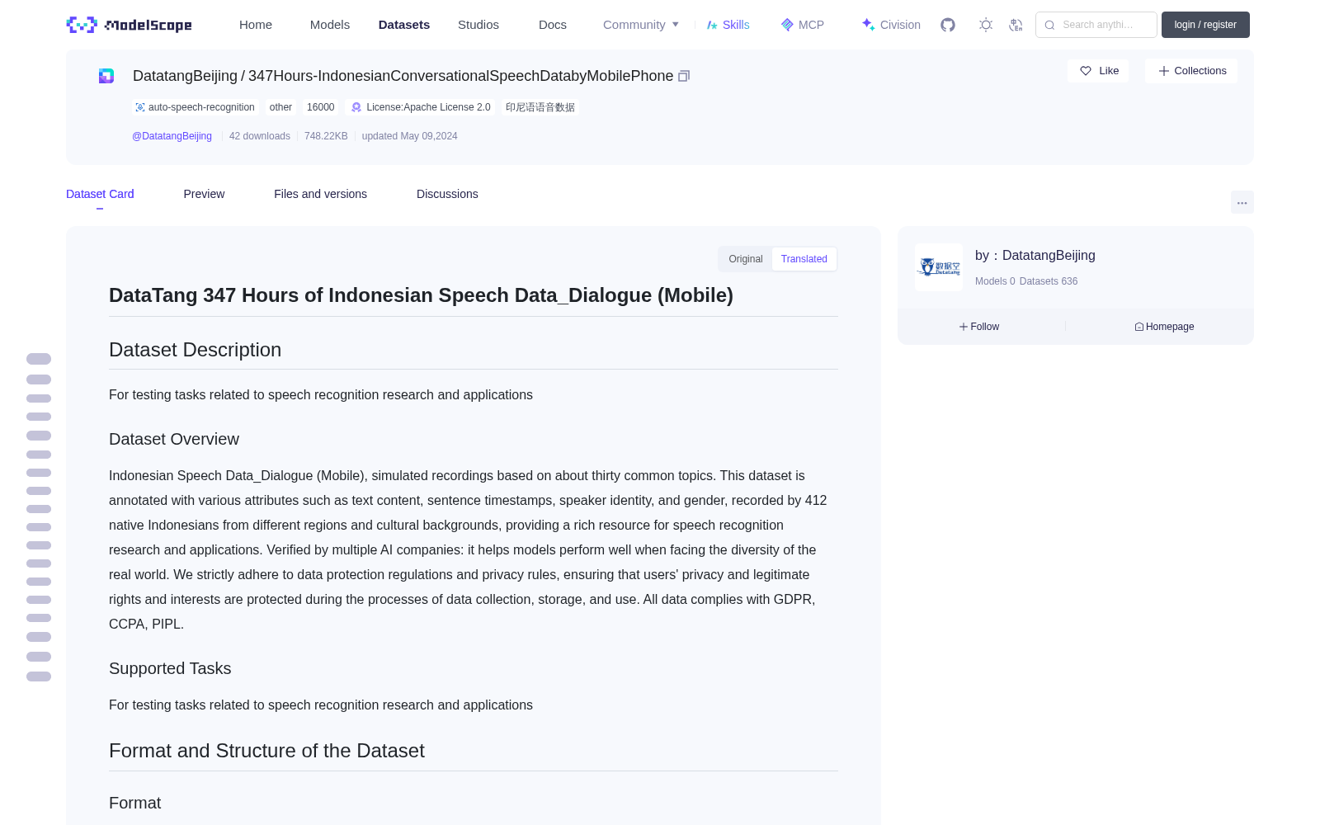The height and width of the screenshot is (825, 1320).
Task: Like this dataset
Action: pos(1099,71)
